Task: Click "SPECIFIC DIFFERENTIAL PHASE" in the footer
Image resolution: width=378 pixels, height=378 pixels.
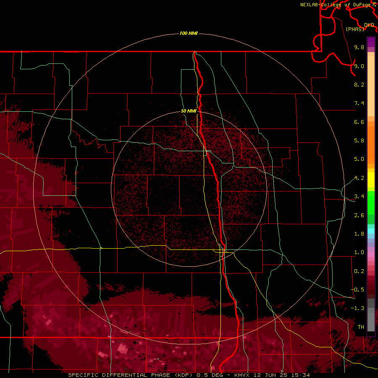Action: point(120,375)
